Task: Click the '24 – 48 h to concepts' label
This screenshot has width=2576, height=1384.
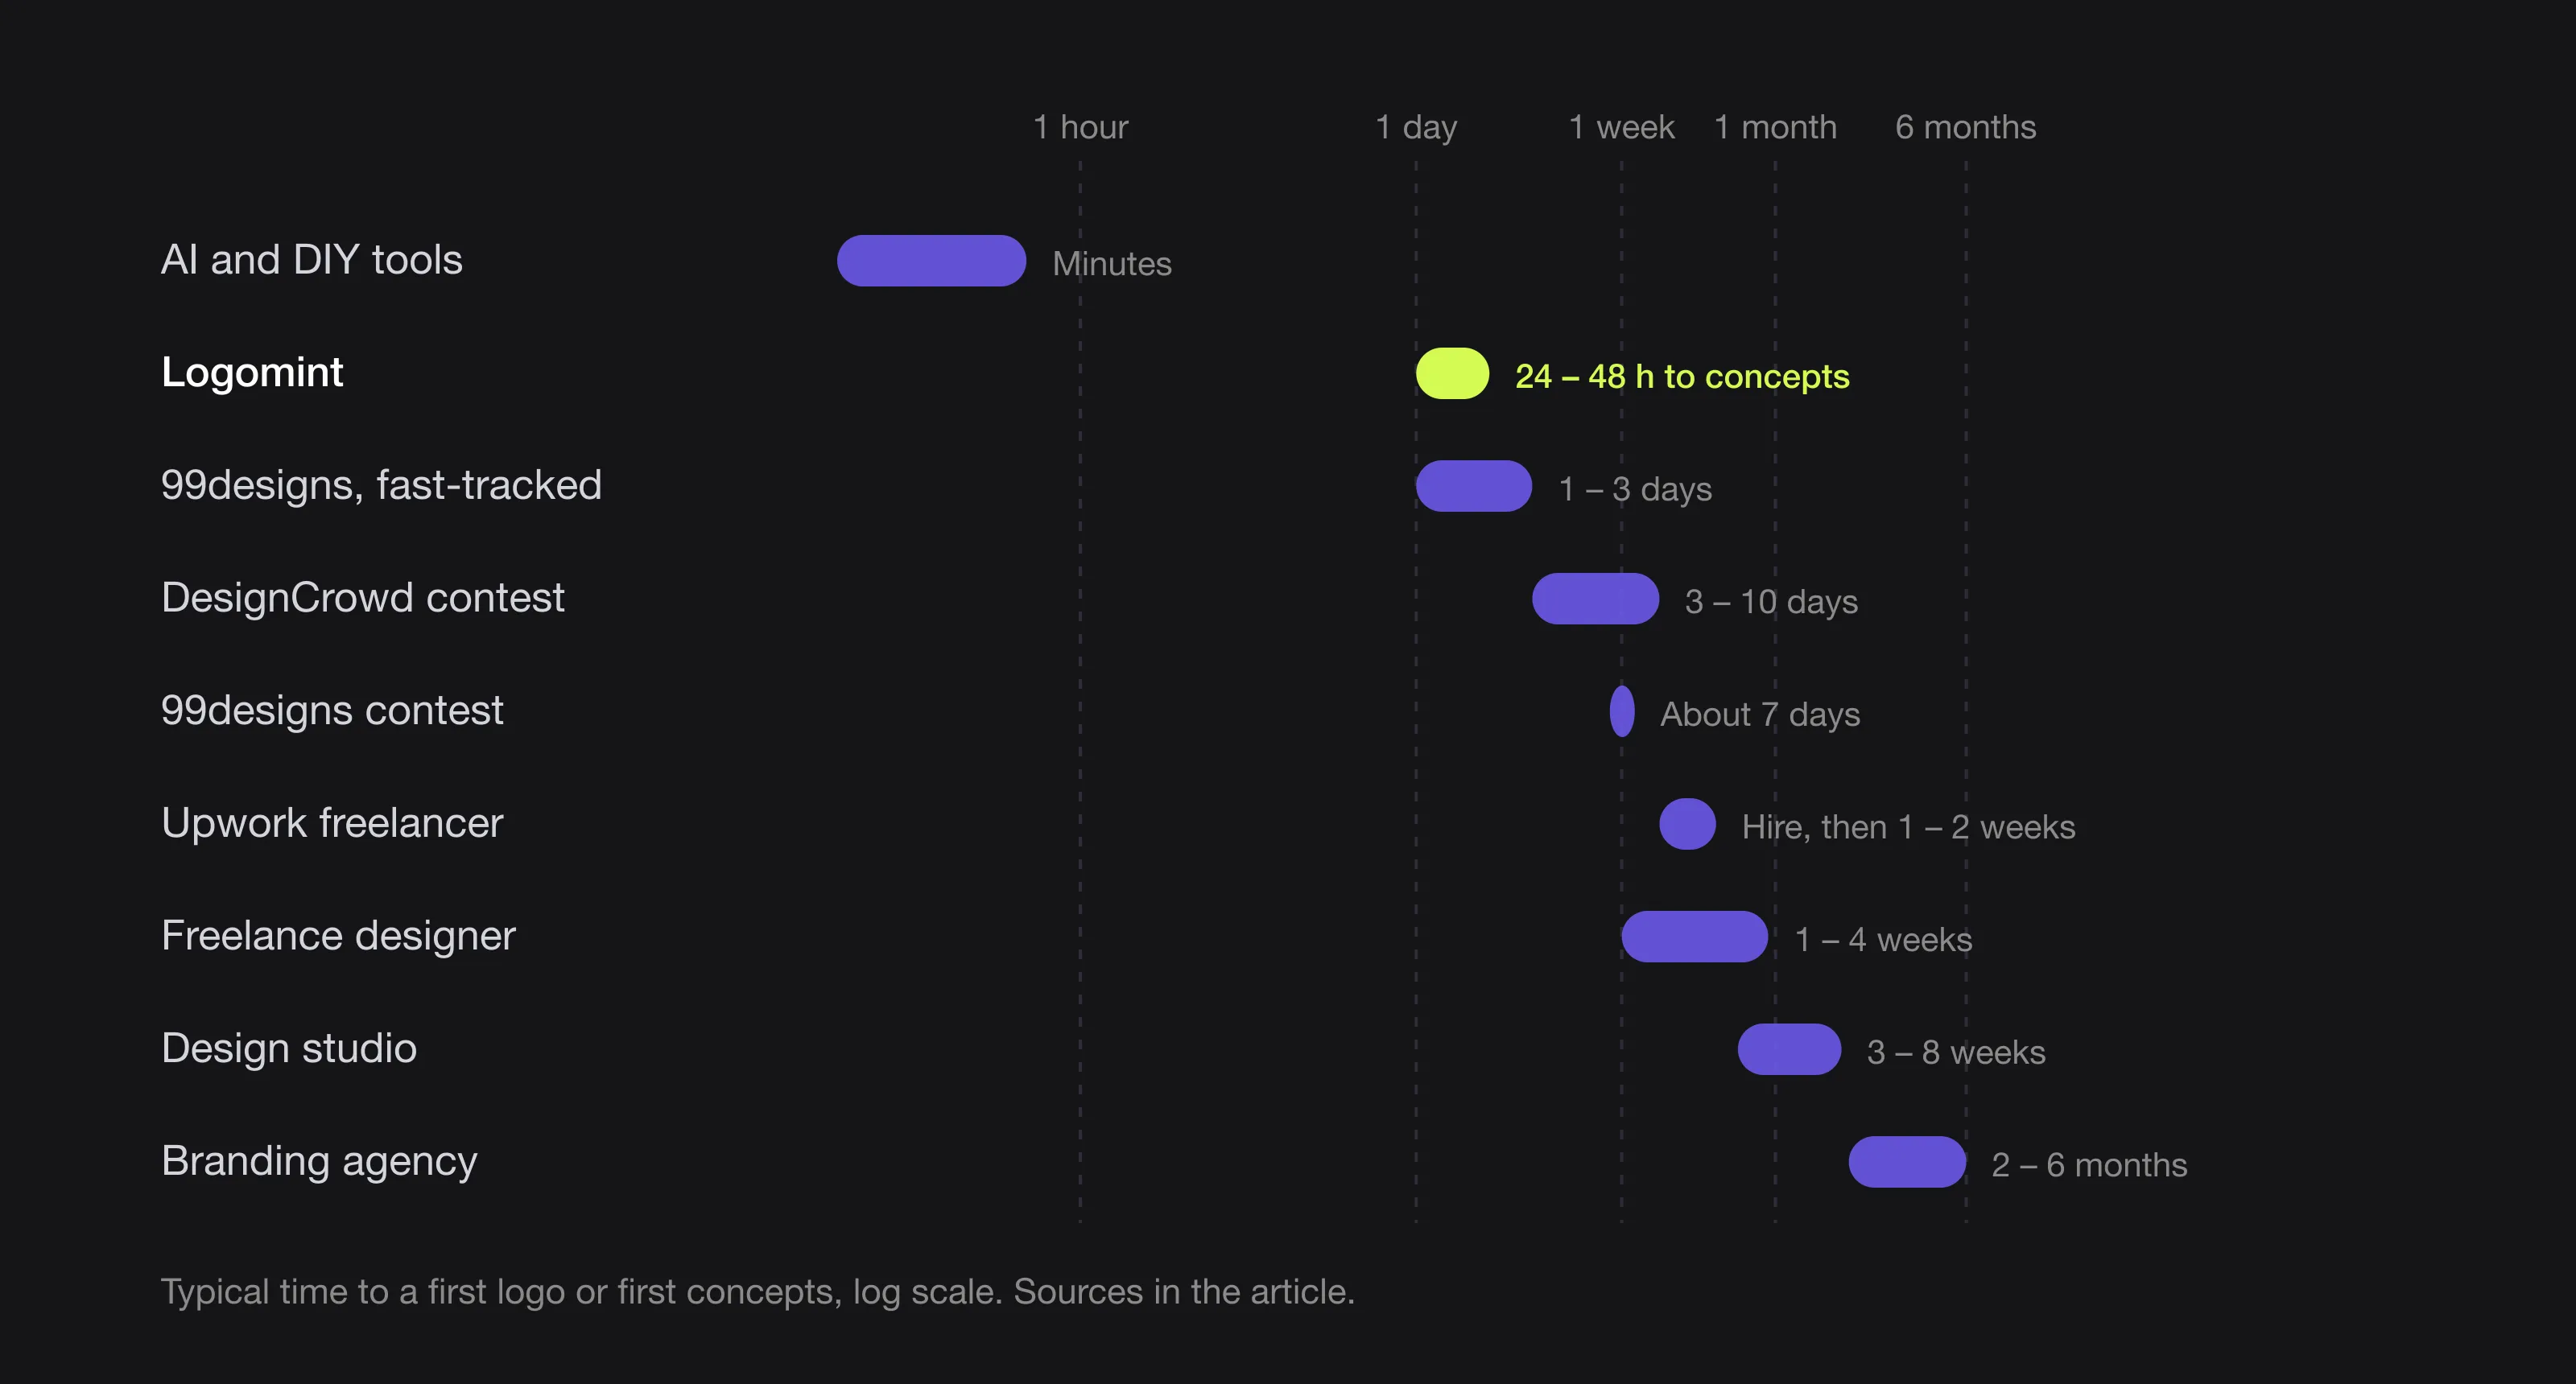Action: click(x=1682, y=377)
